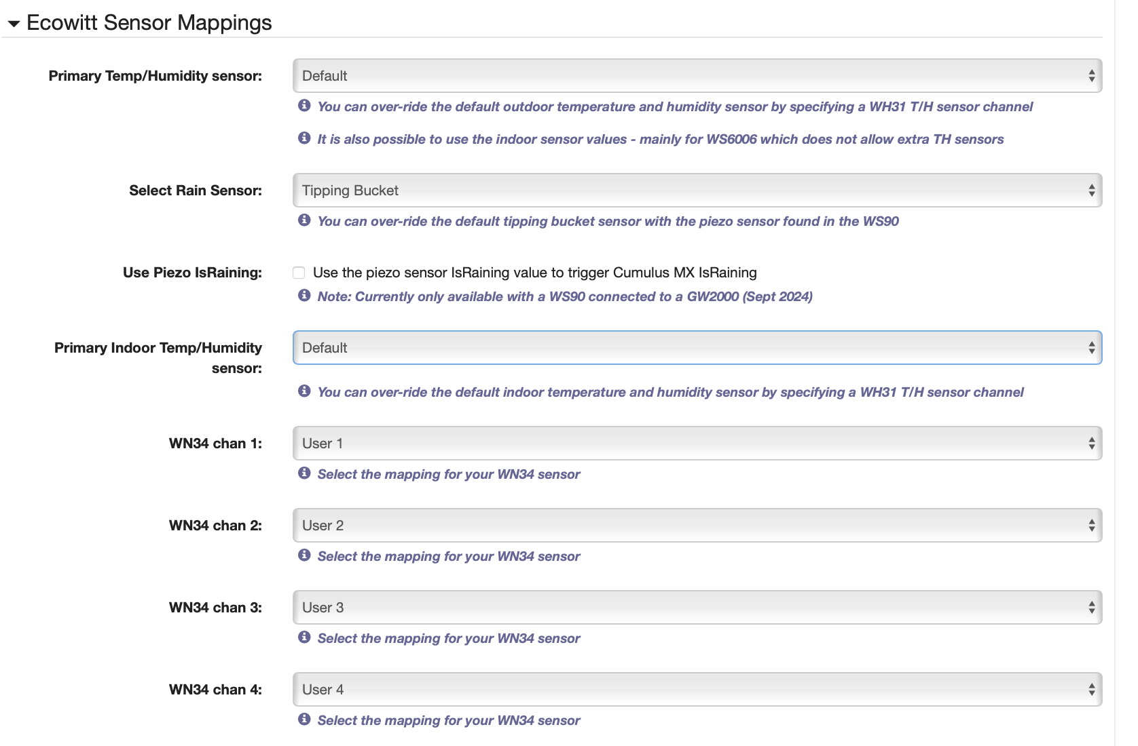
Task: Click the 'Use Piezo IsRaining:' label
Action: (x=192, y=273)
